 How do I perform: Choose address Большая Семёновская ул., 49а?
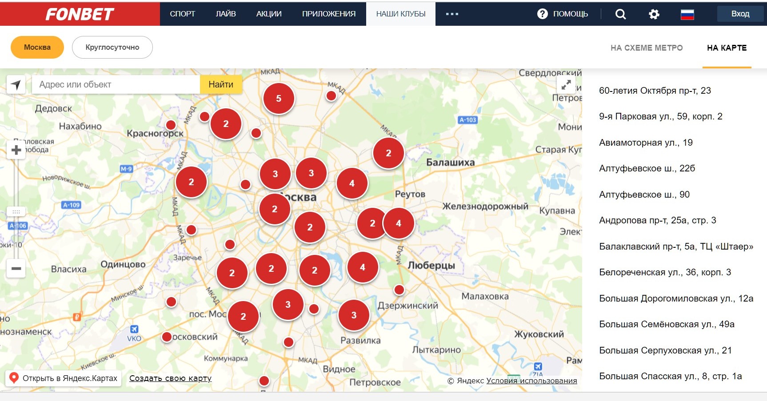[667, 324]
